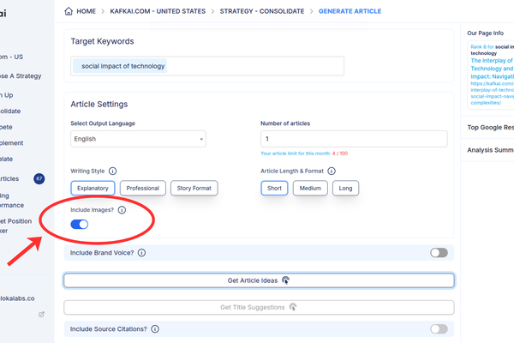Select the Professional writing style
This screenshot has height=343, width=514.
point(142,188)
